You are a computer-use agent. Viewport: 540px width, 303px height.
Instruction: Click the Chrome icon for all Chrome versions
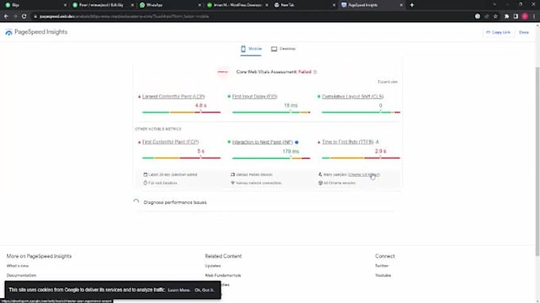320,183
